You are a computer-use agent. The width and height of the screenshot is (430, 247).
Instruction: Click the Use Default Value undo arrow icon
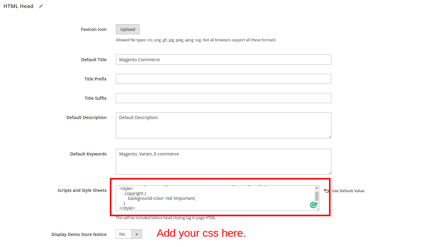click(x=326, y=191)
